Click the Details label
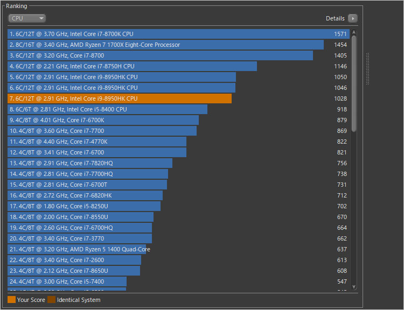This screenshot has height=310, width=404. tap(335, 18)
